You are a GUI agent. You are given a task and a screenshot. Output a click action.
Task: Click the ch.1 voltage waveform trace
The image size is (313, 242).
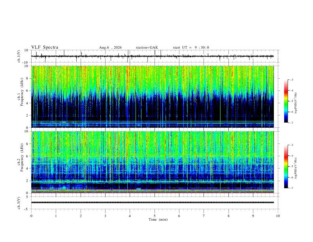point(153,56)
